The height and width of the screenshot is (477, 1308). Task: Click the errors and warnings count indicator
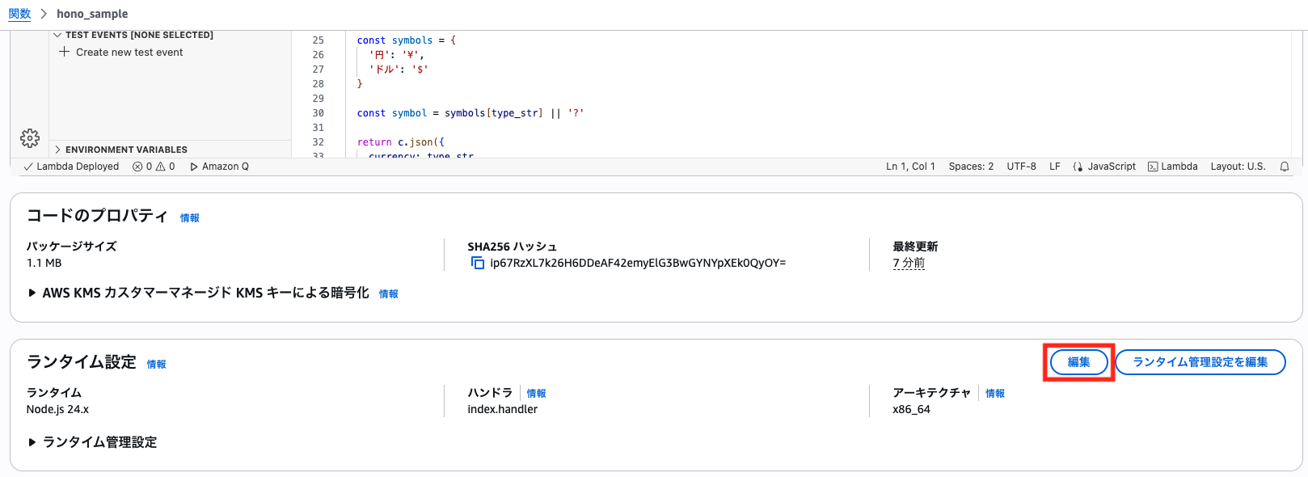(154, 167)
